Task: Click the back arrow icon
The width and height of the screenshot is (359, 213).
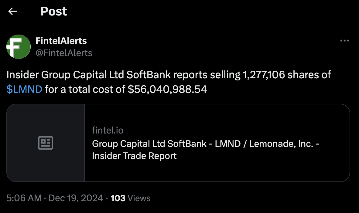Action: (12, 11)
